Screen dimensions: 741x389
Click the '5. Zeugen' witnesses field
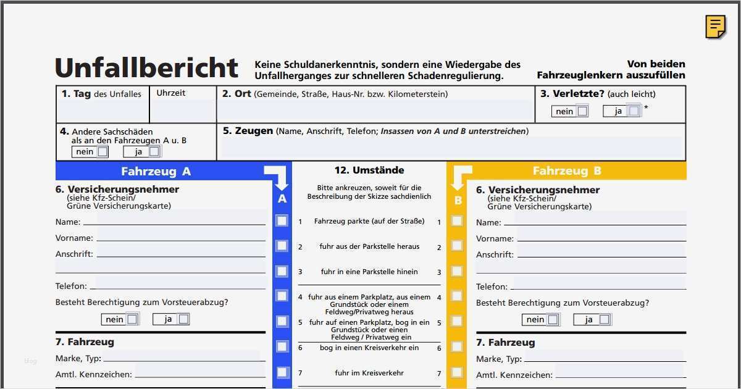click(452, 148)
